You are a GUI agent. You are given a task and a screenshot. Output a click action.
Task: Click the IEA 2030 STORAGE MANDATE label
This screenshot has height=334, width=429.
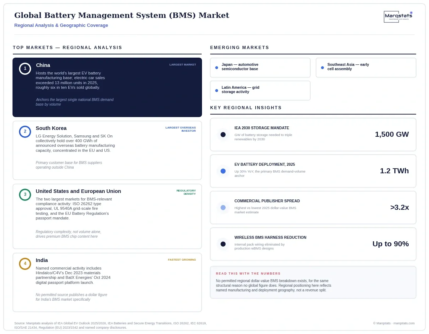262,128
